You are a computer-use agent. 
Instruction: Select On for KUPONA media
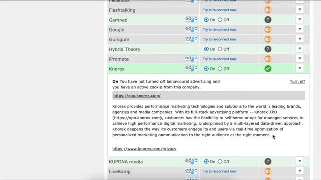[206, 162]
